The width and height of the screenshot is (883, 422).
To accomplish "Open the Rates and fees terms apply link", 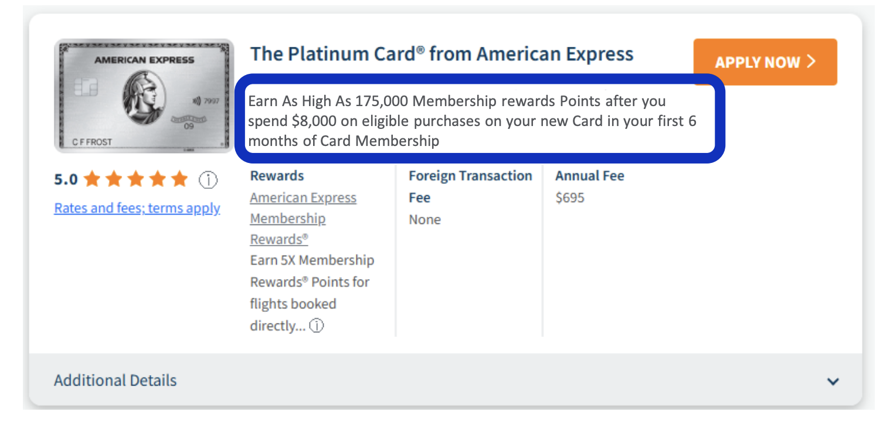I will (137, 208).
